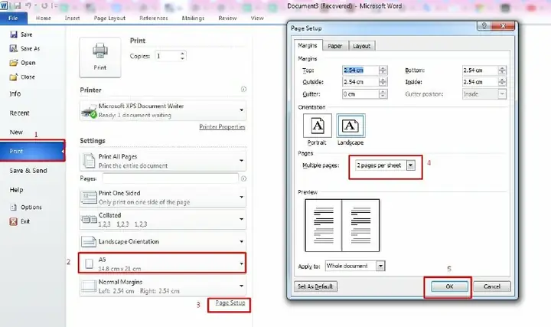Image resolution: width=551 pixels, height=327 pixels.
Task: Click the Exit icon in the sidebar
Action: coord(13,221)
